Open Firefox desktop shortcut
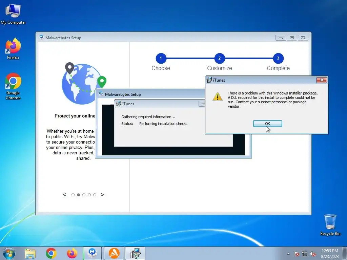347x260 pixels. tap(13, 49)
